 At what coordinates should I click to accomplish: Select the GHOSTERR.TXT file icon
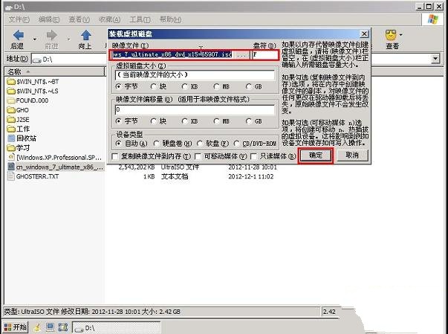[10, 177]
